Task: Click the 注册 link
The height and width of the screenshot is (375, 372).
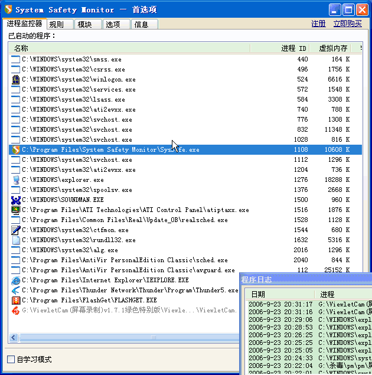Action: tap(318, 24)
